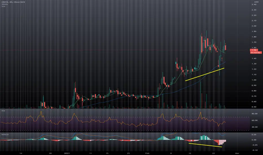Click the 8 date on time axis

171,153
